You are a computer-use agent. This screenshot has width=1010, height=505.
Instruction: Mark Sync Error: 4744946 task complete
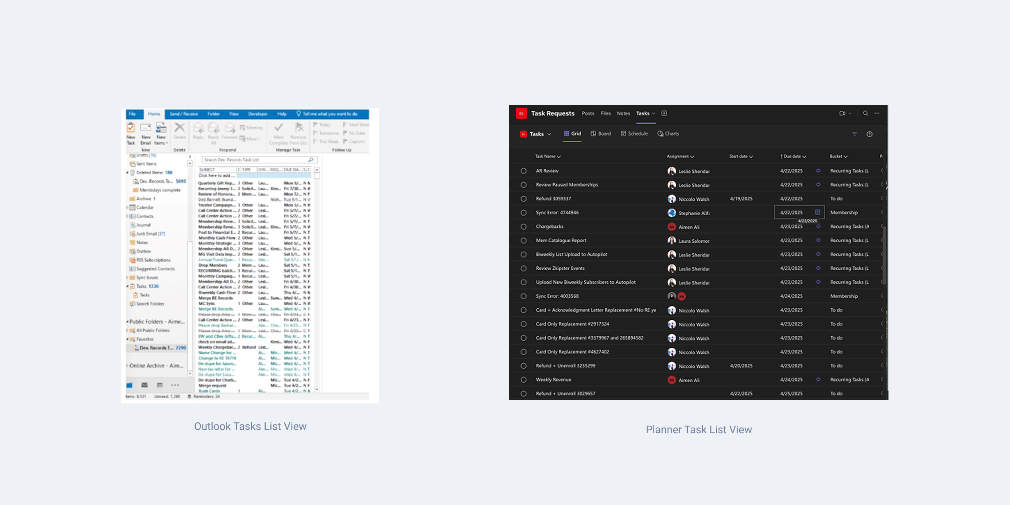pos(524,213)
